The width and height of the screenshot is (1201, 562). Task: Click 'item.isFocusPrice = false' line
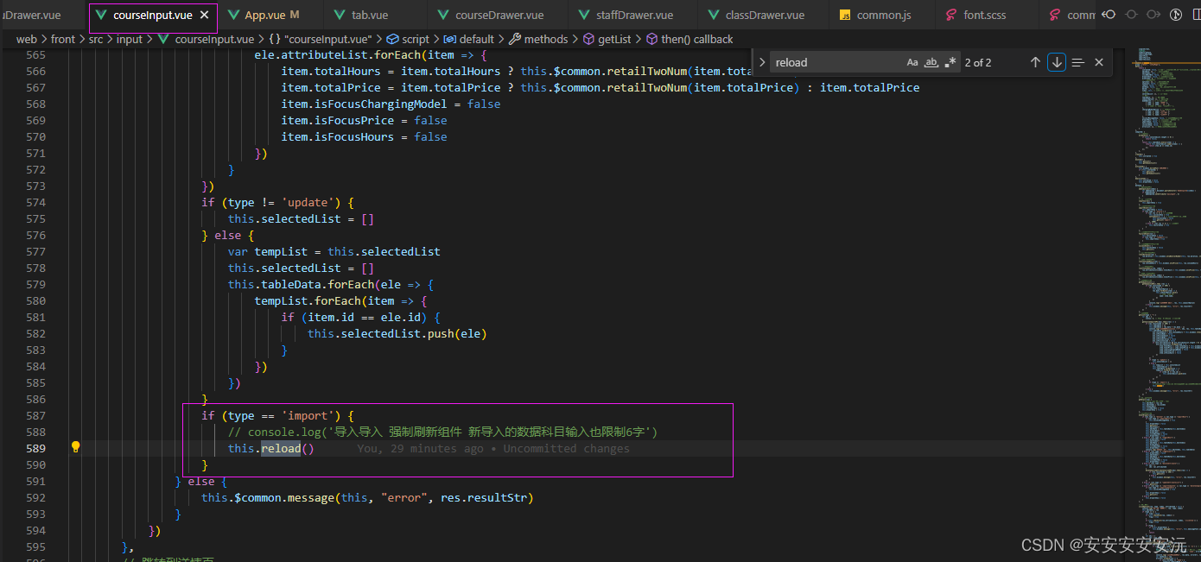click(x=364, y=120)
